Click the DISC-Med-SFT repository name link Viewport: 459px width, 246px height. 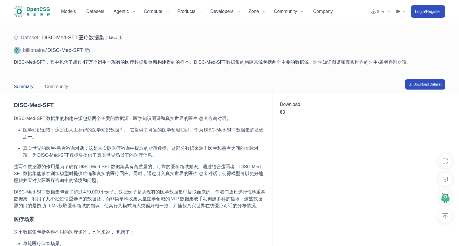(65, 50)
